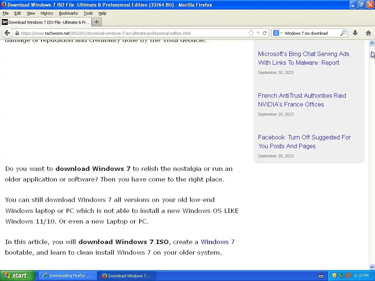Open the File menu
The width and height of the screenshot is (375, 281).
point(5,14)
